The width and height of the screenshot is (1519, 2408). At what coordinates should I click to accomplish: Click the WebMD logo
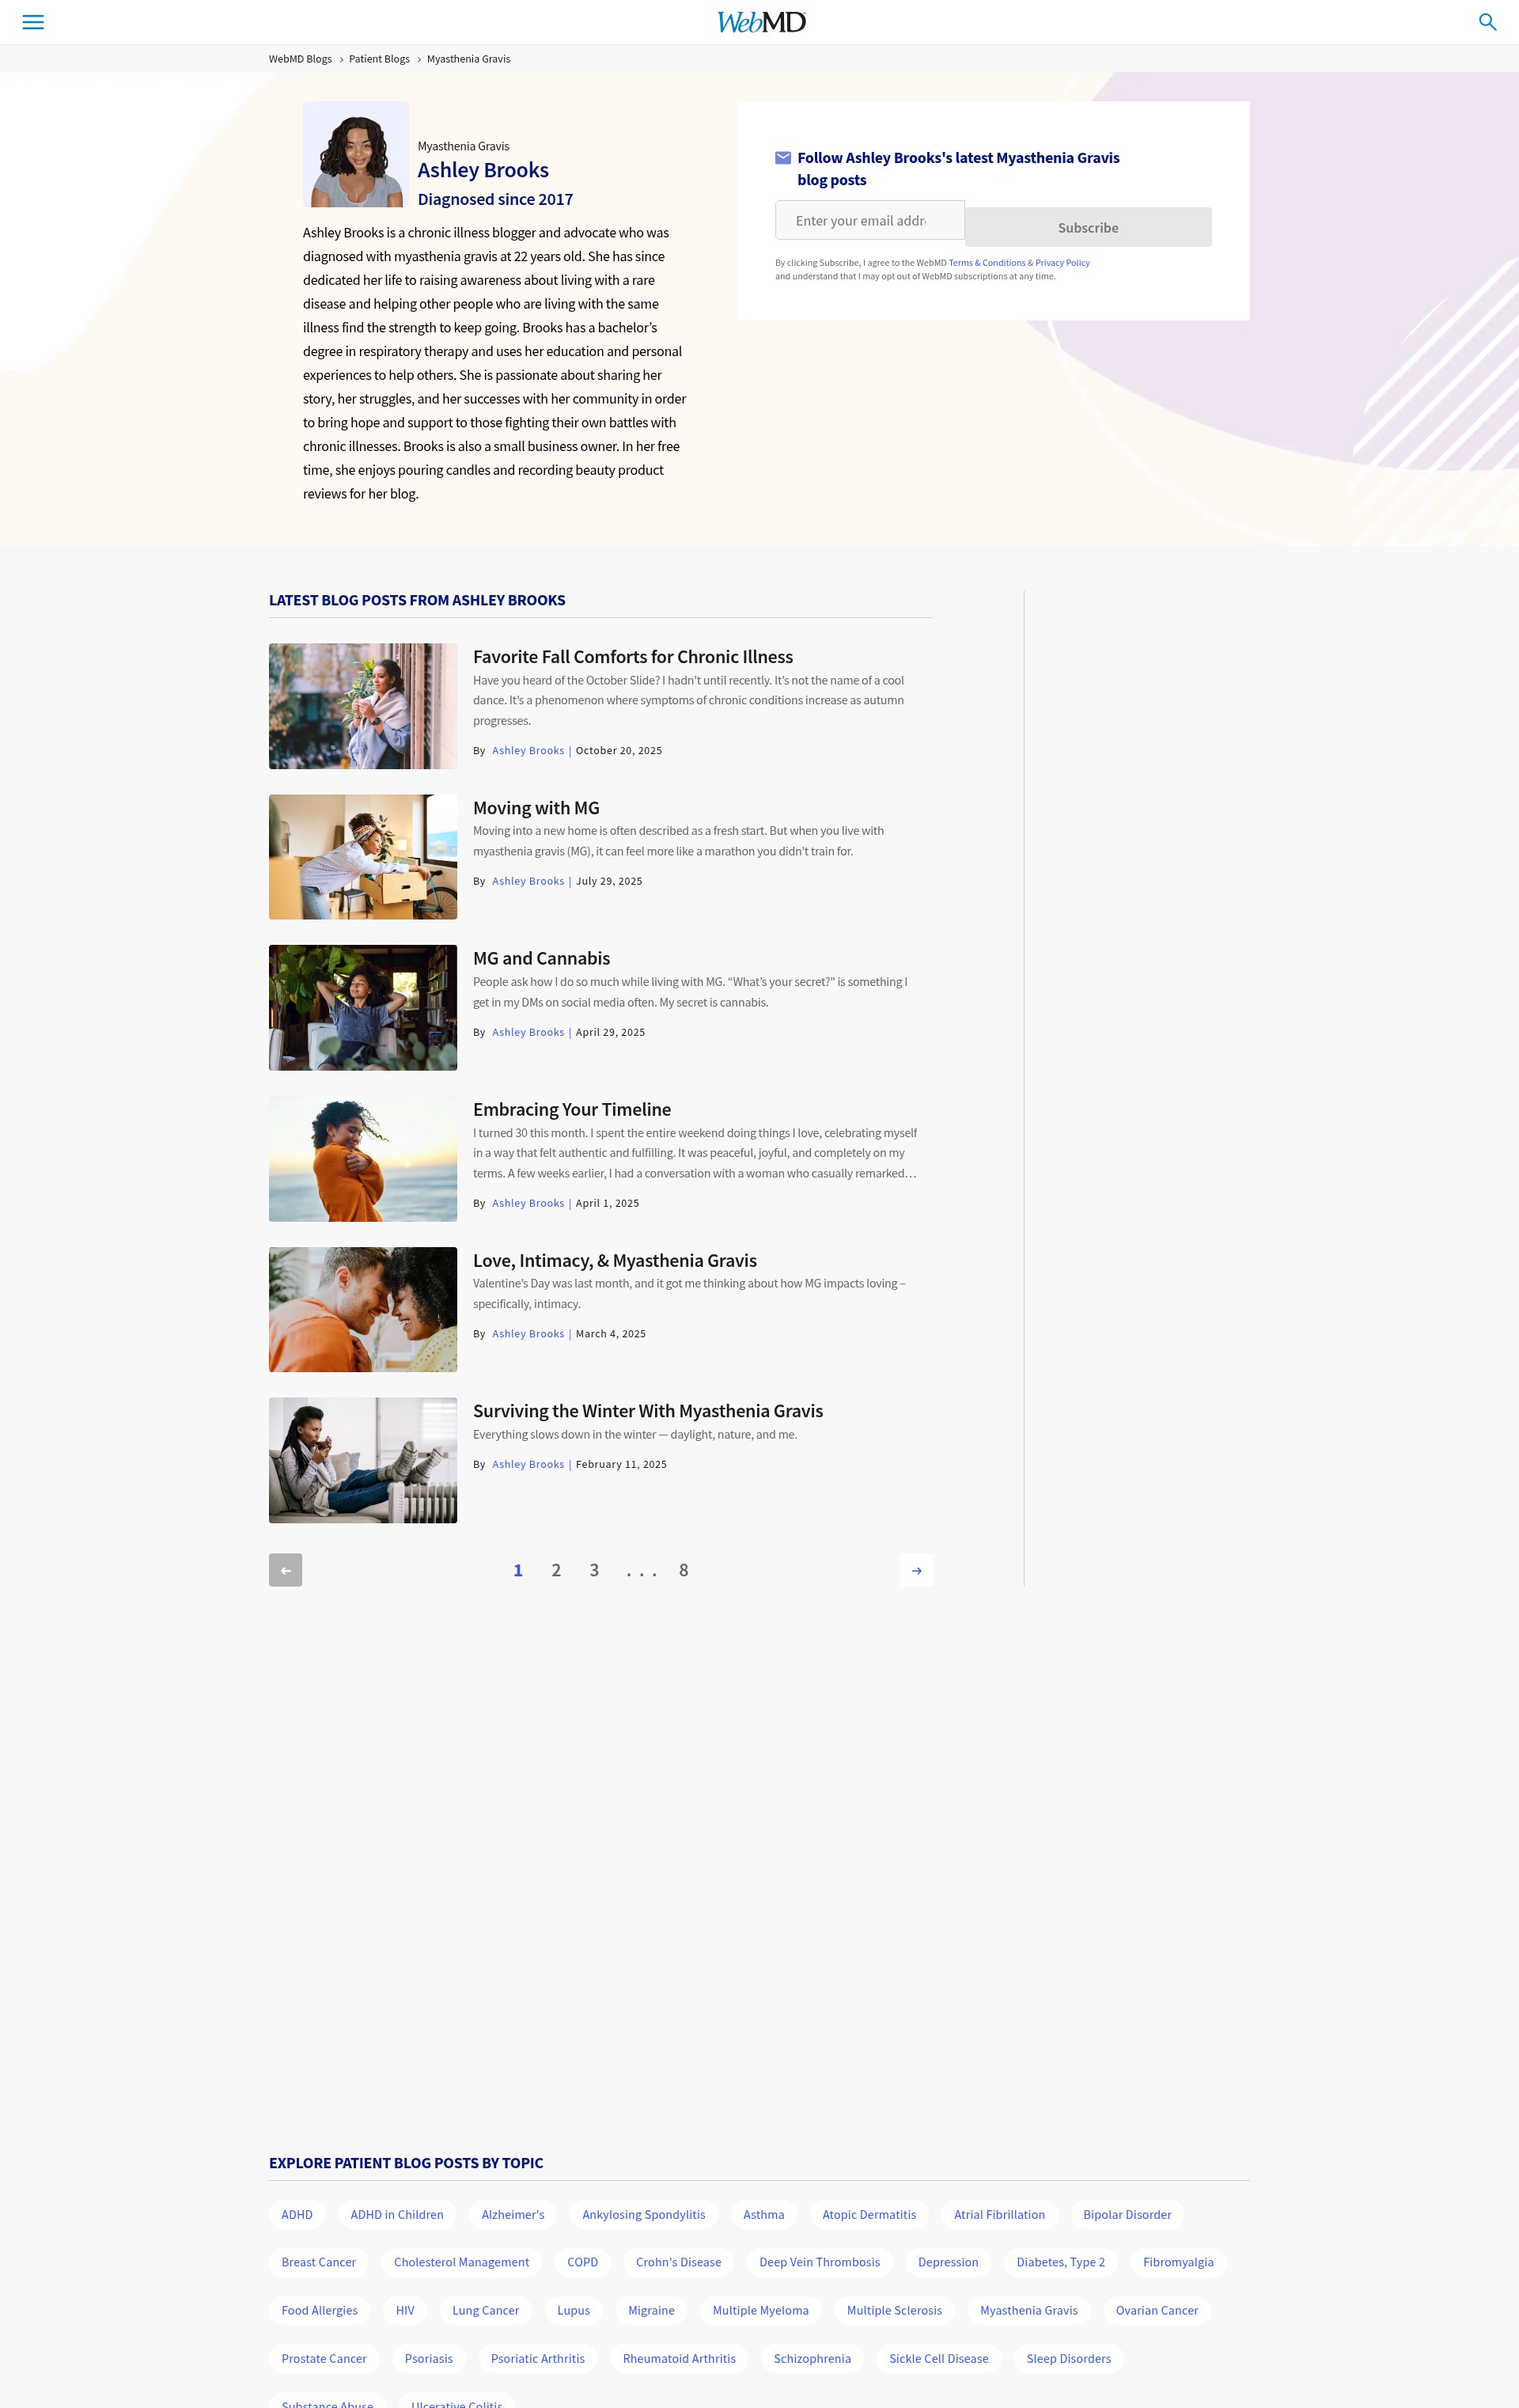tap(761, 22)
